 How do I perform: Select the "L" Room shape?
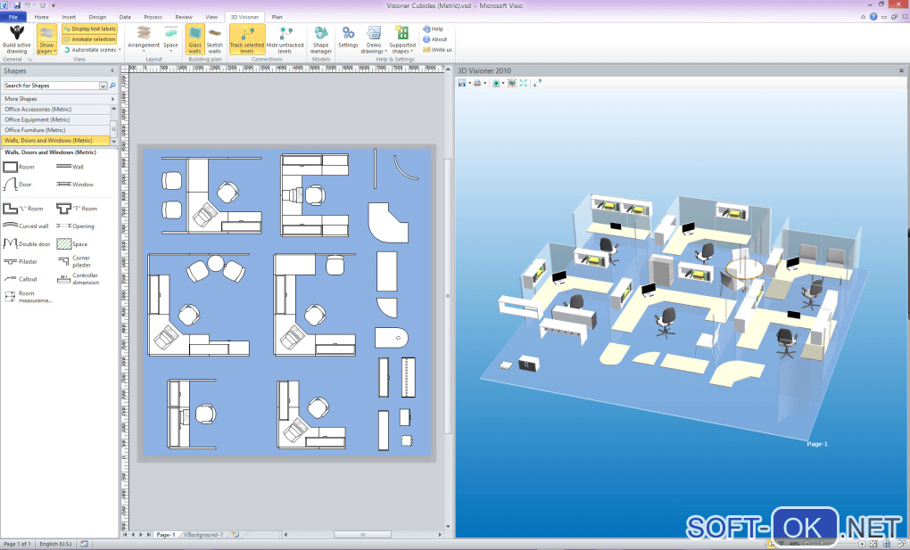[23, 209]
